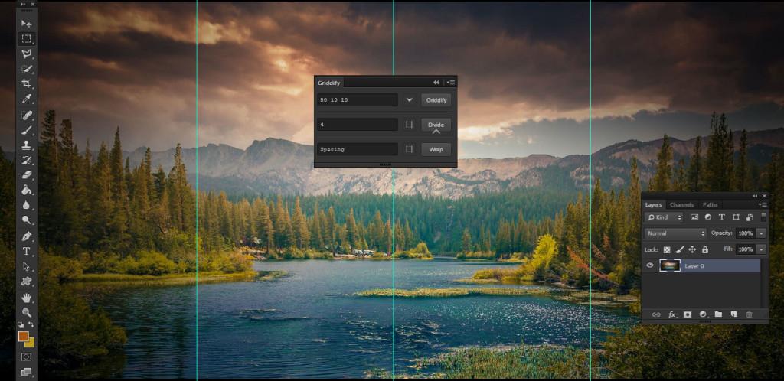
Task: Collapse the Griddify panel to icons
Action: pyautogui.click(x=436, y=83)
